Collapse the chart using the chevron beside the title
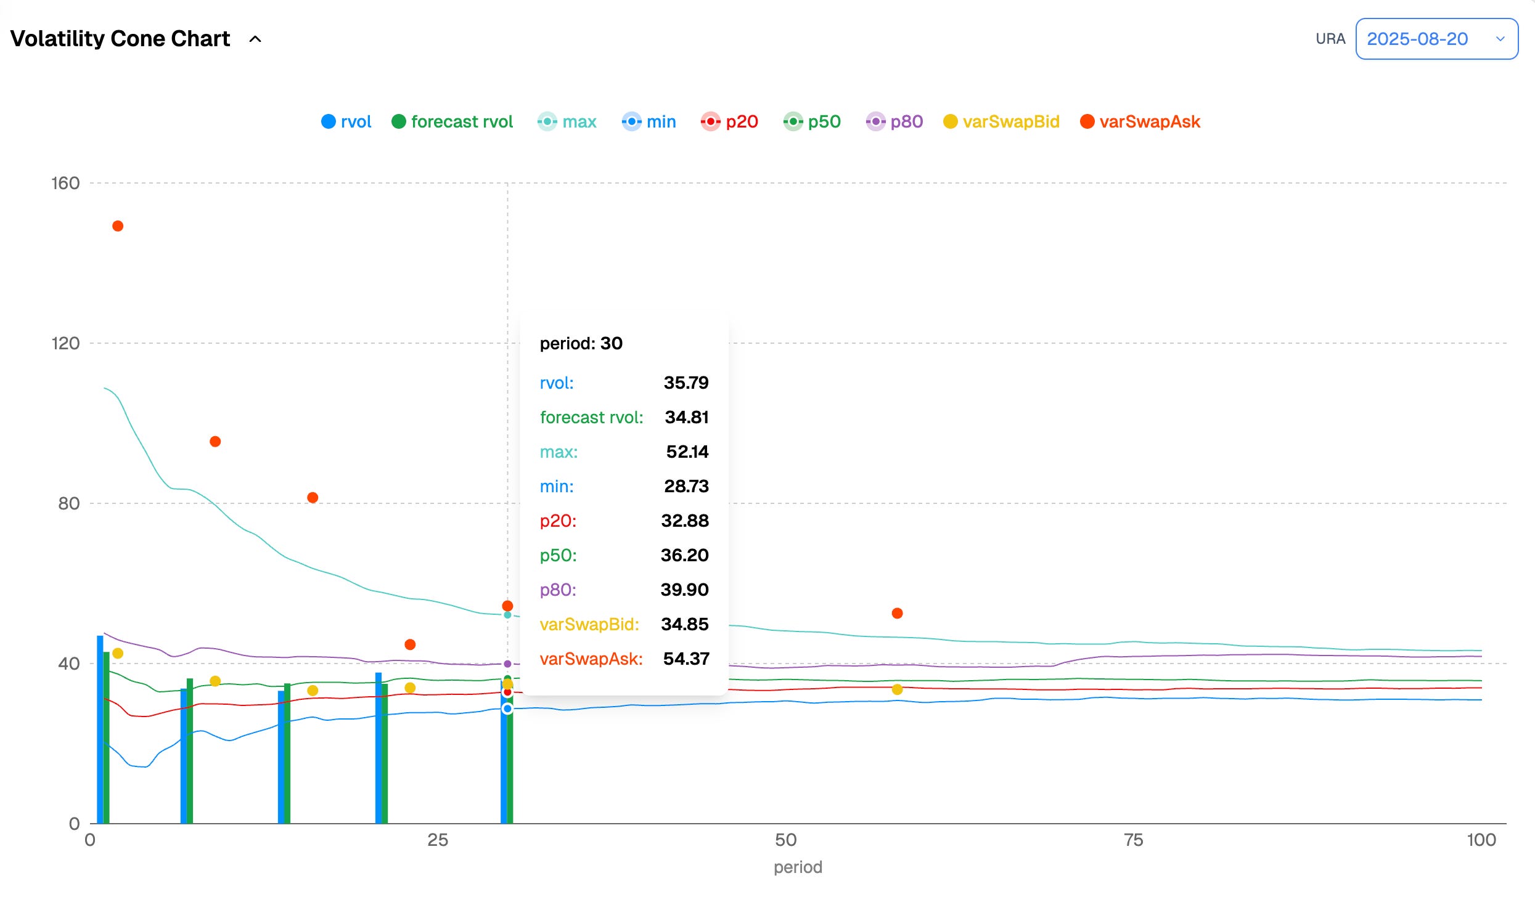This screenshot has height=897, width=1535. point(255,39)
